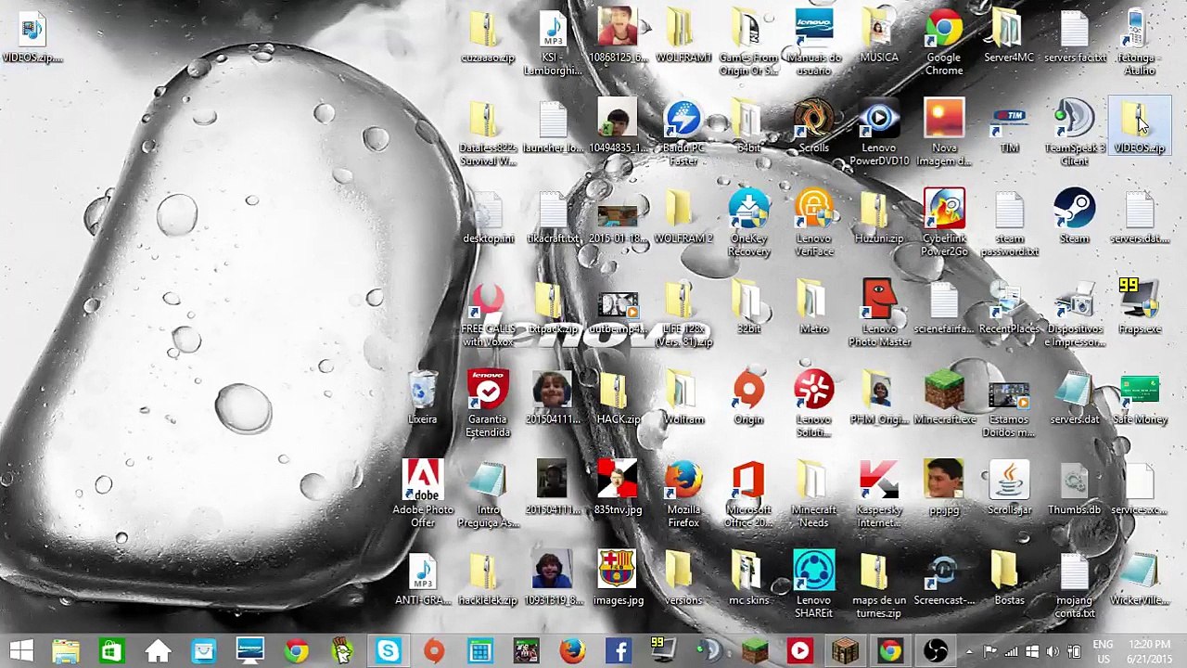
Task: Select the Adobe Photo Offer icon
Action: click(422, 495)
